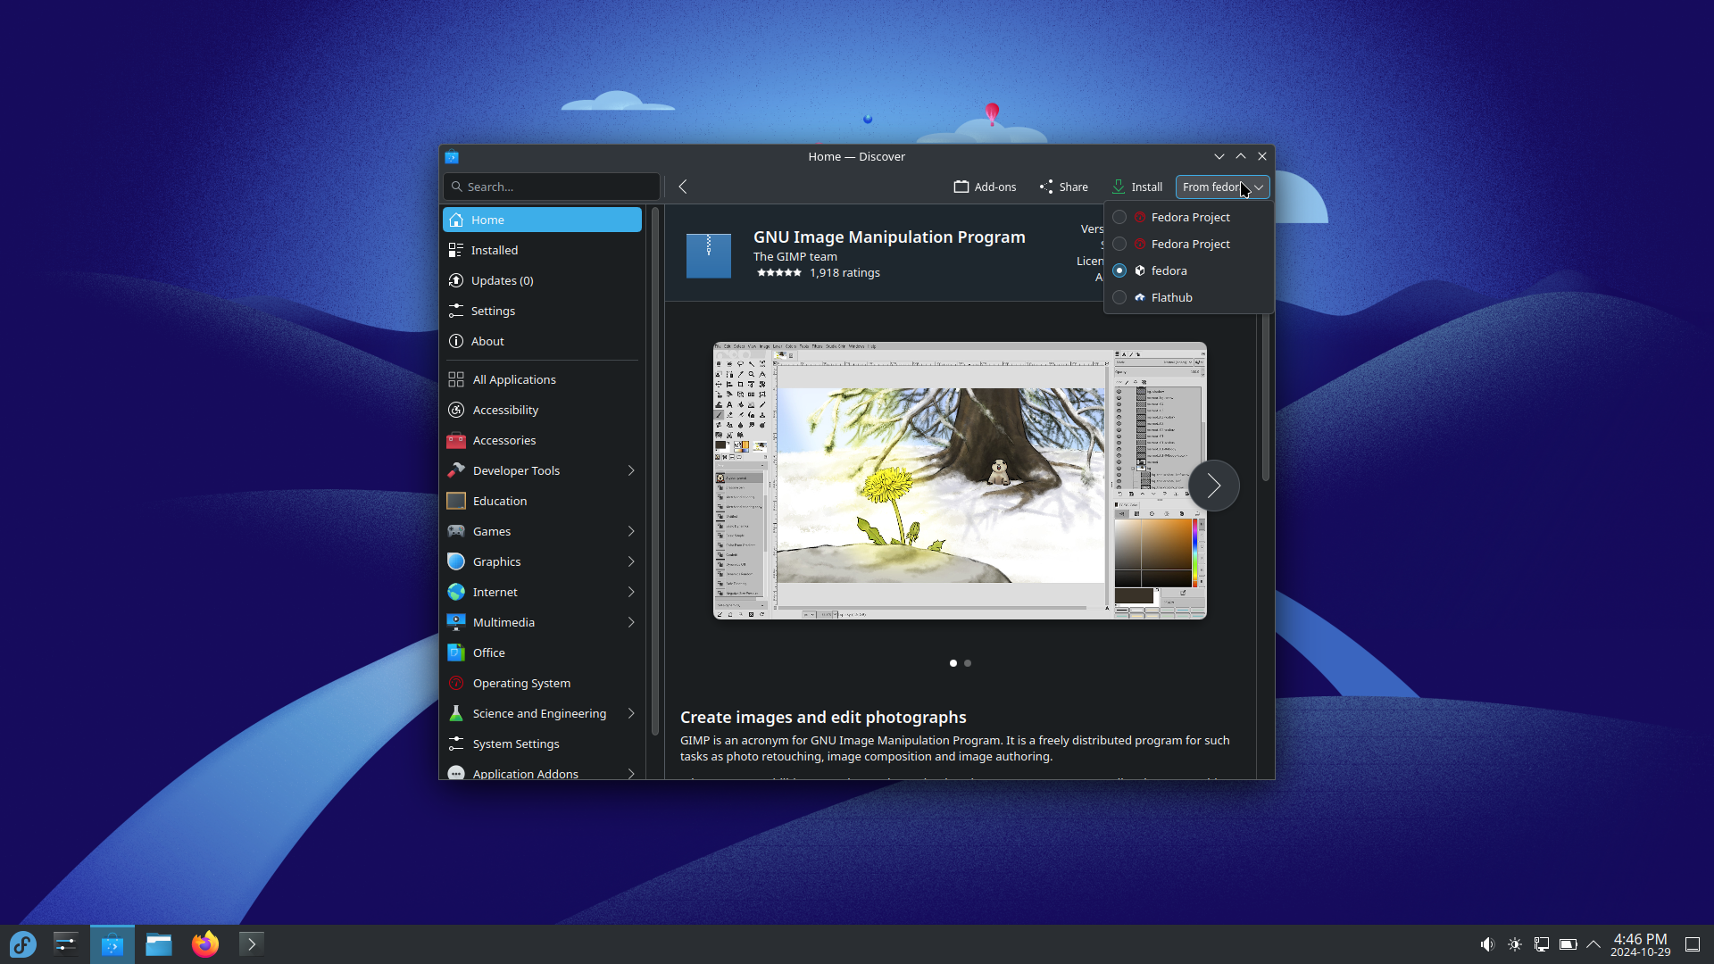Image resolution: width=1714 pixels, height=964 pixels.
Task: Click the 1,918 ratings text
Action: 845,273
